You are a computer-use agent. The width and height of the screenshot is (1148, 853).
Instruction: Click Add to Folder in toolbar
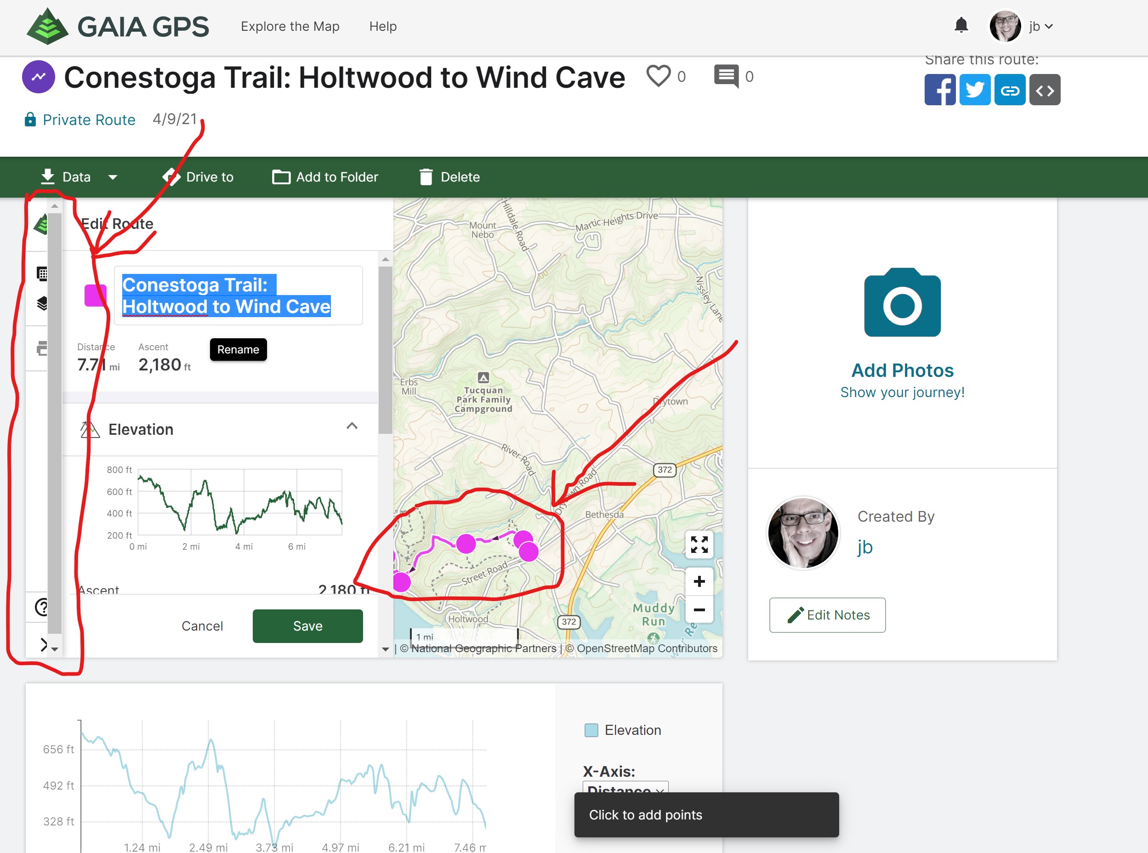pyautogui.click(x=325, y=177)
